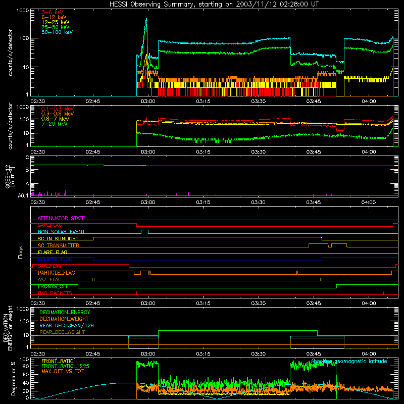Select the 25-50 keV legend label
This screenshot has width=404, height=404.
click(56, 27)
